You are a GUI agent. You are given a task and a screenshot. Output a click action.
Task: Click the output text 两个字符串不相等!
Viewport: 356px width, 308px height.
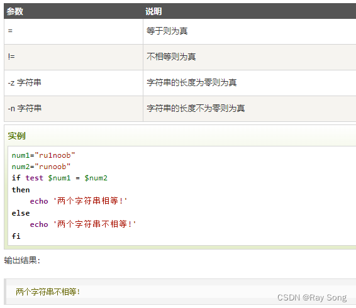click(48, 292)
